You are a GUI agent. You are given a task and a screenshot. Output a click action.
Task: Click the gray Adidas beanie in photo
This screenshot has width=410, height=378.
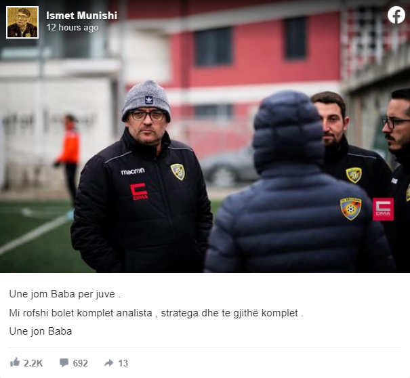(146, 100)
